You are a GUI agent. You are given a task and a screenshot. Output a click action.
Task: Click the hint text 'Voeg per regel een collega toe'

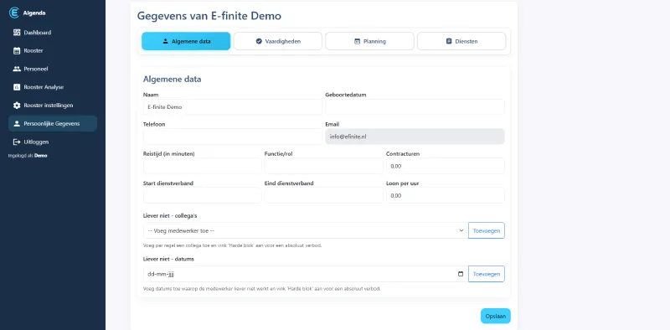(x=232, y=245)
